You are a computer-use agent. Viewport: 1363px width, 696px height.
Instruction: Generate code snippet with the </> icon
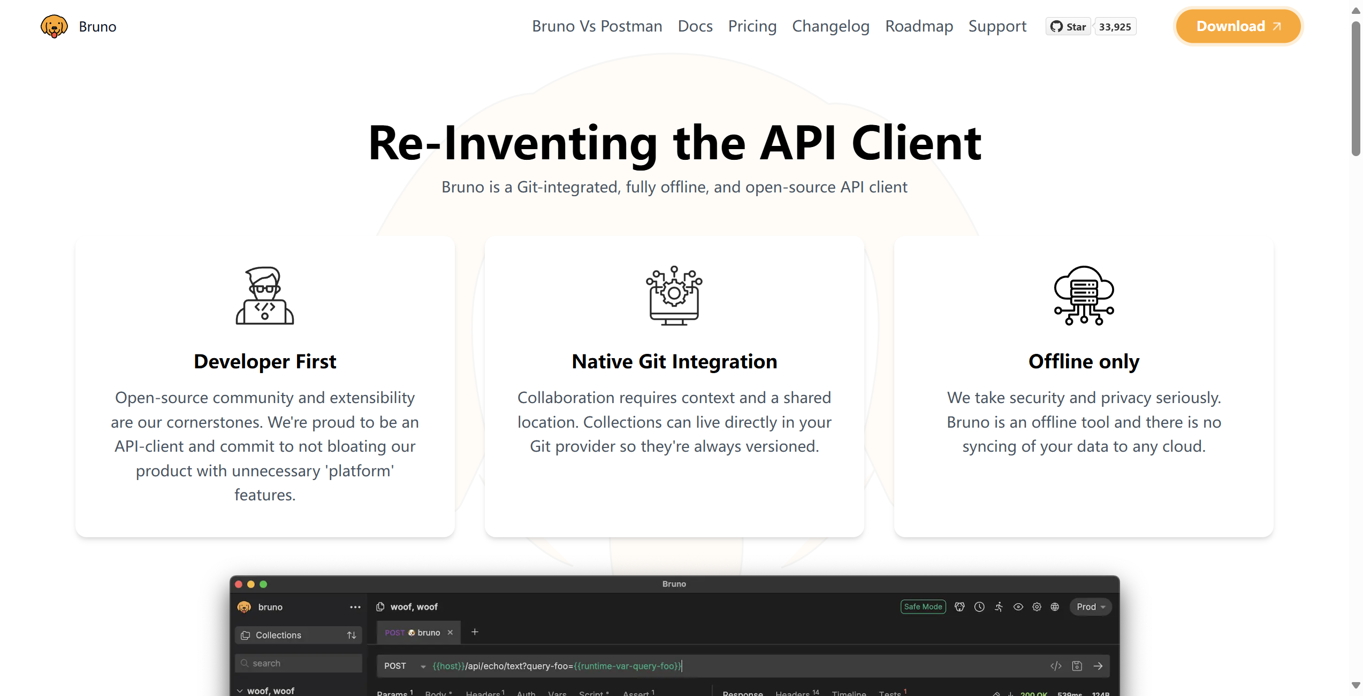coord(1056,666)
